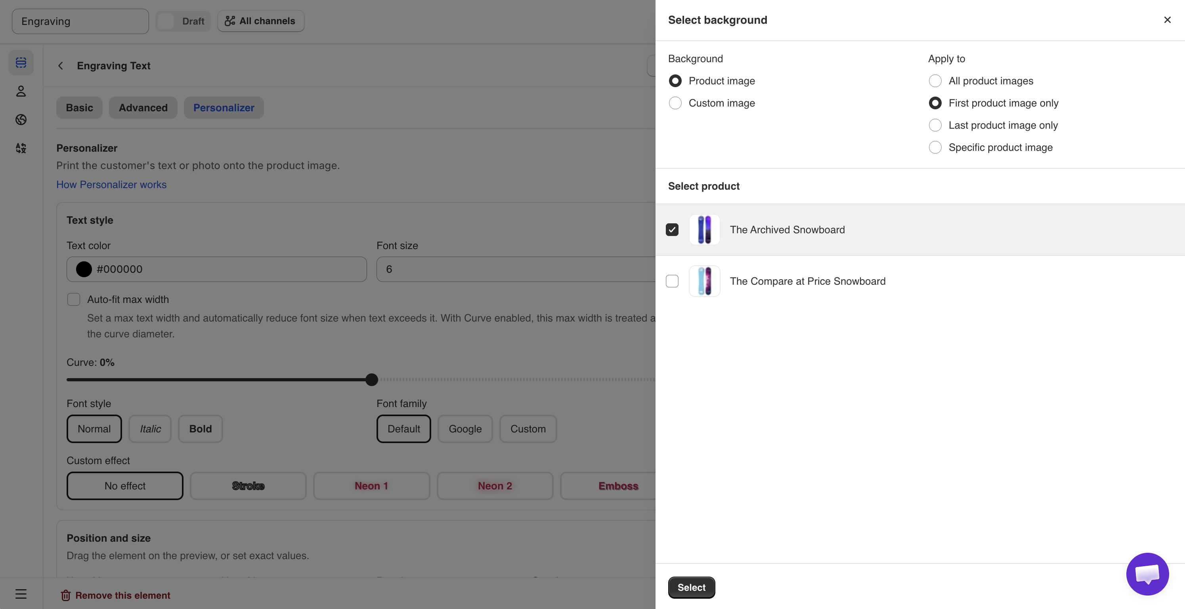This screenshot has height=609, width=1185.
Task: Open the globe markets sidebar icon
Action: coord(21,120)
